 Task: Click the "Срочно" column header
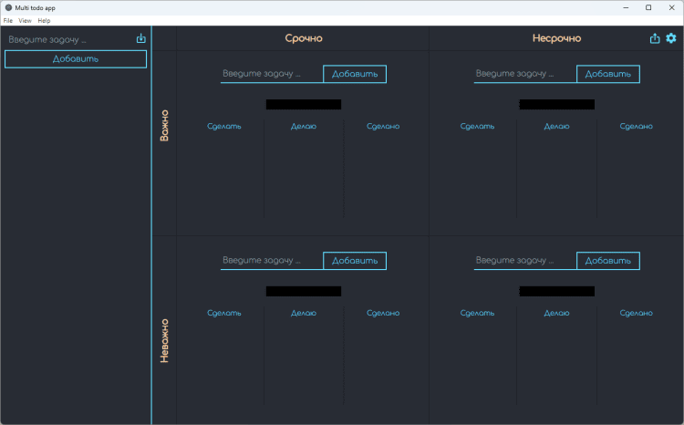303,38
